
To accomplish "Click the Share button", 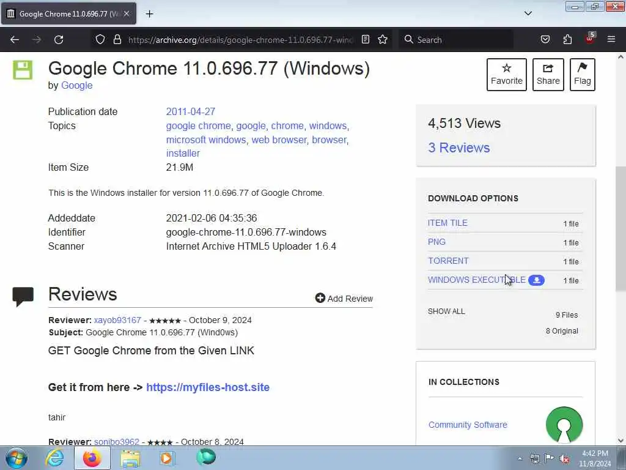I will coord(548,75).
